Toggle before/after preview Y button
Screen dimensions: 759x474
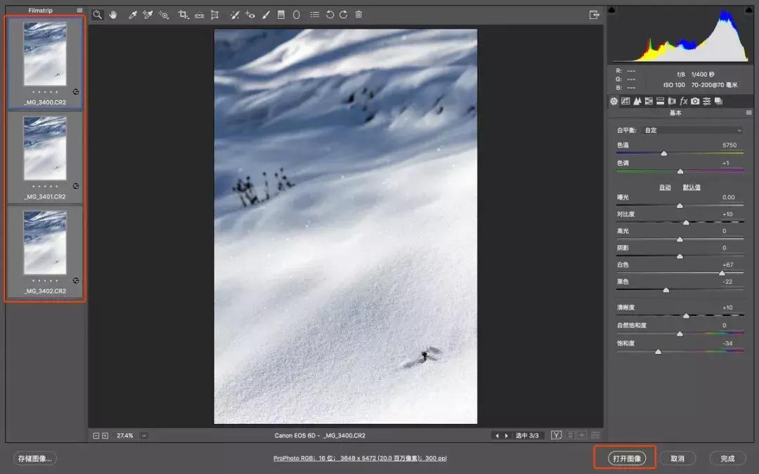tap(556, 435)
